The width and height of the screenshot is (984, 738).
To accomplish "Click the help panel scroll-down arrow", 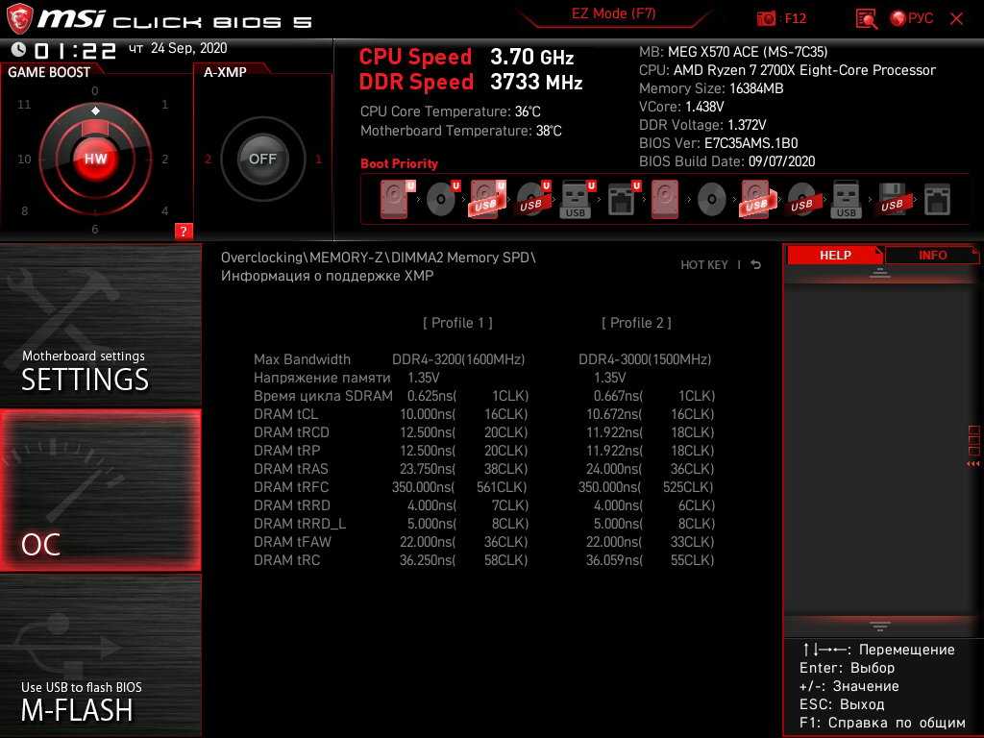I will [x=880, y=626].
